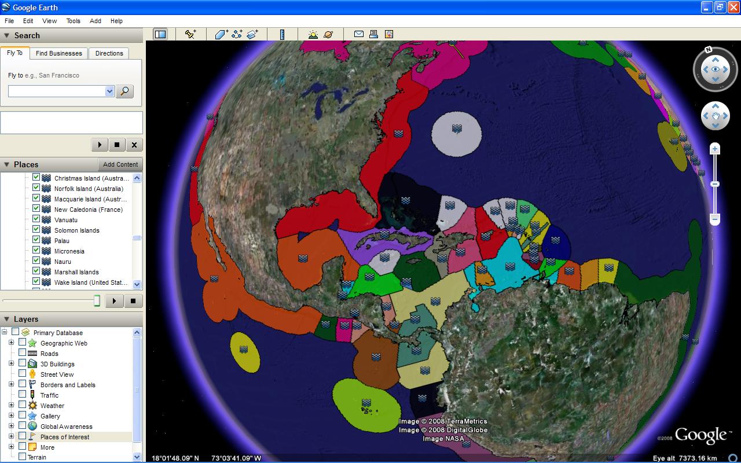
Task: Uncheck the Palau place checkbox
Action: pyautogui.click(x=36, y=241)
